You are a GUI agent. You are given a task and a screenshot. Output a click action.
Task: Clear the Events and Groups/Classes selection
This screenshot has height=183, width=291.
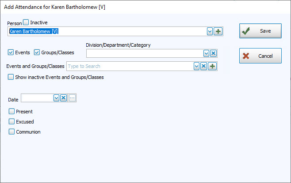tap(204, 66)
